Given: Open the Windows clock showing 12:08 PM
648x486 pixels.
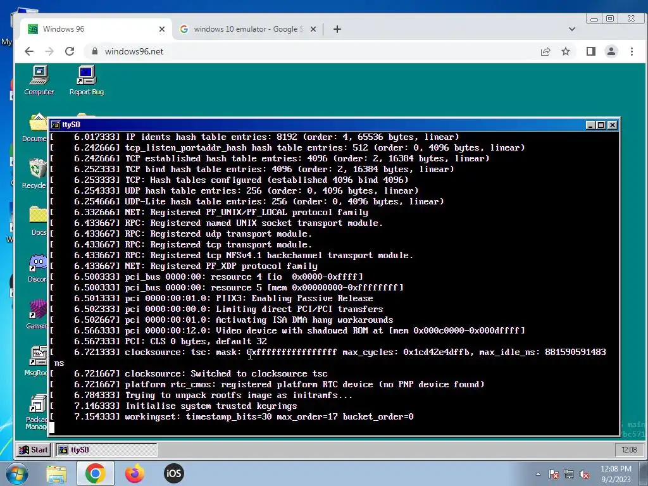Looking at the screenshot, I should [616, 474].
